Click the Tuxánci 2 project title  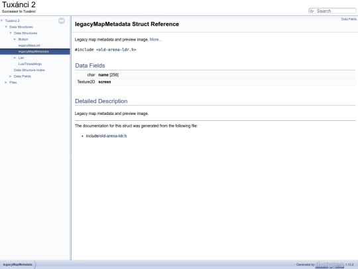(x=19, y=5)
